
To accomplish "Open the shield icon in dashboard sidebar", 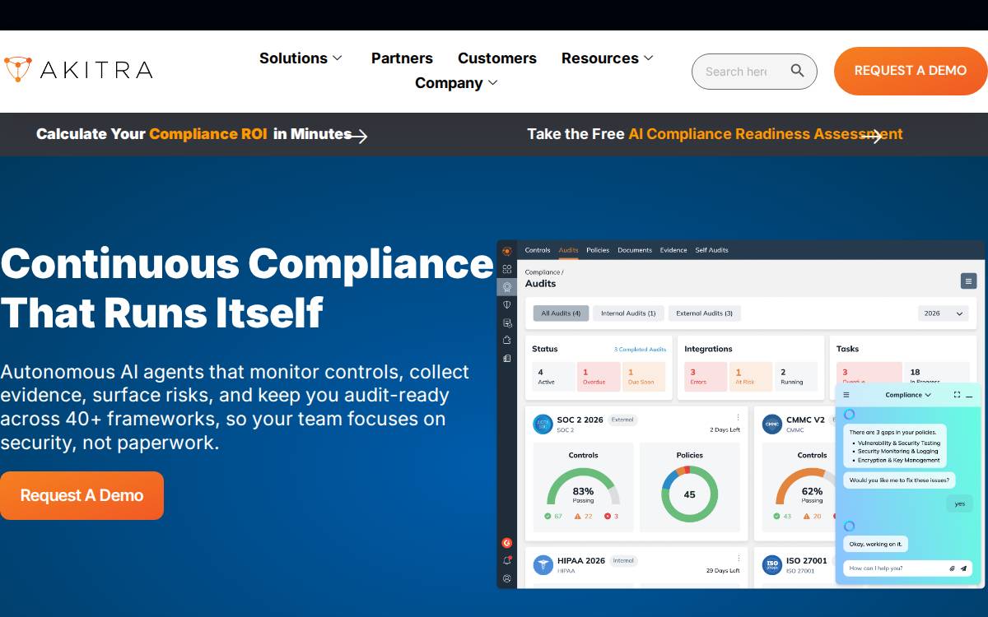I will tap(507, 304).
